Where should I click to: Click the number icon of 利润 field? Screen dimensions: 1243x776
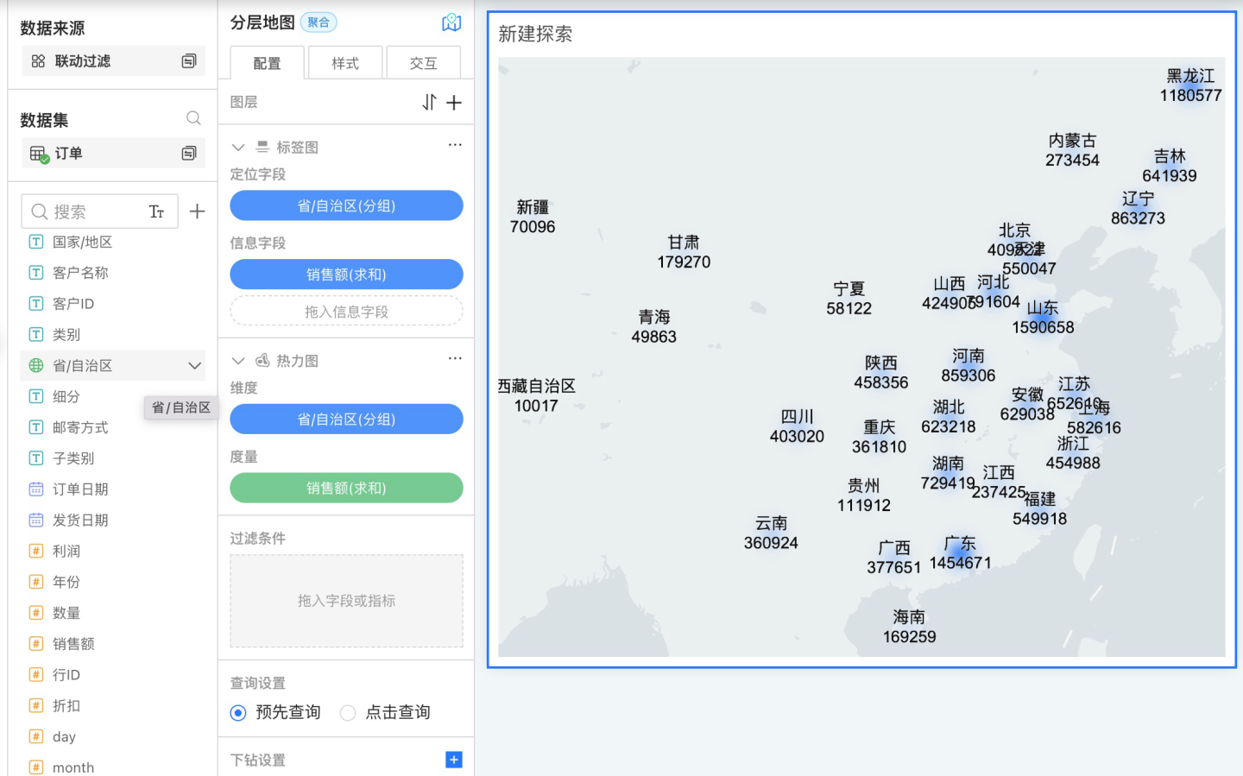point(36,552)
